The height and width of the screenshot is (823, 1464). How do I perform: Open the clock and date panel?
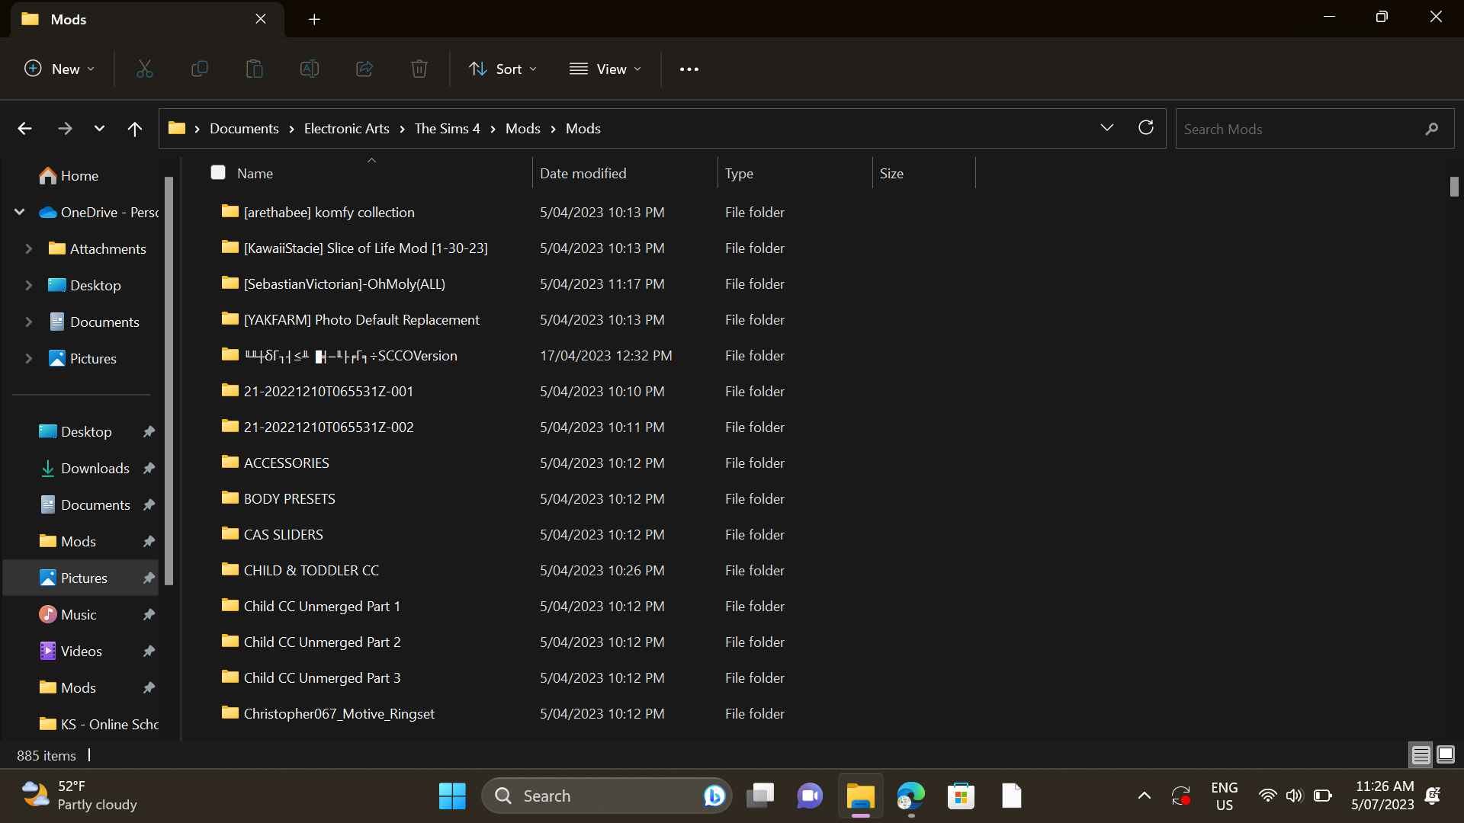(1383, 796)
